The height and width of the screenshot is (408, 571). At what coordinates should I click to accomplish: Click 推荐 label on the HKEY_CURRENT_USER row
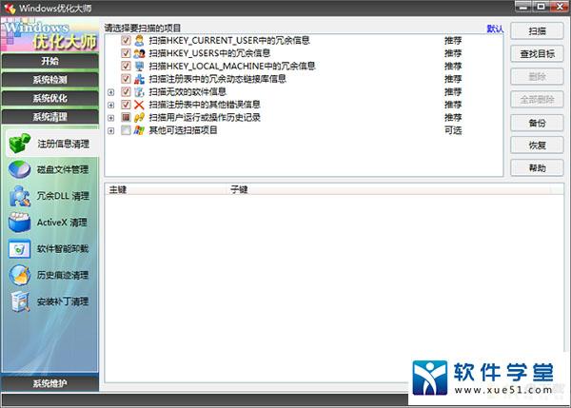pyautogui.click(x=453, y=40)
